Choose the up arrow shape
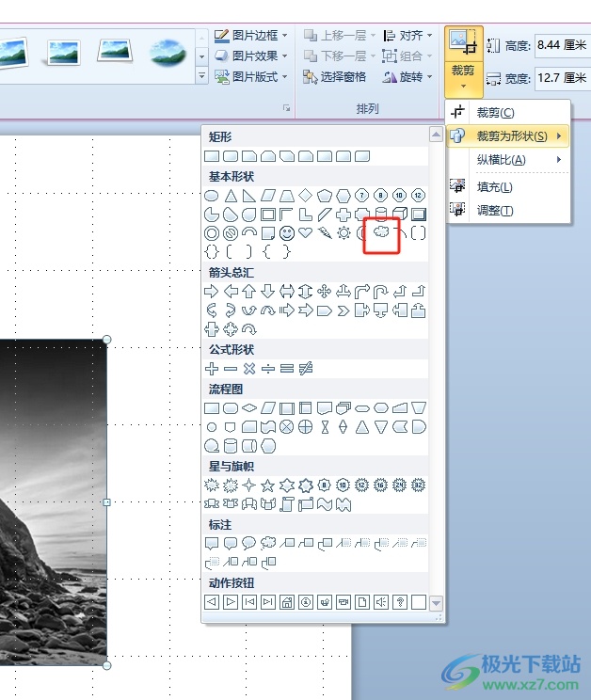The image size is (591, 700). 249,292
